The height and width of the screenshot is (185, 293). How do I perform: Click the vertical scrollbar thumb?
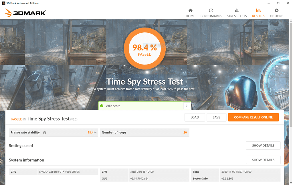coord(291,75)
